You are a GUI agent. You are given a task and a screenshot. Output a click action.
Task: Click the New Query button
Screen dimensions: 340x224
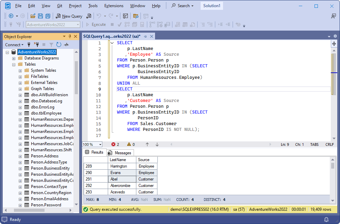(x=69, y=16)
